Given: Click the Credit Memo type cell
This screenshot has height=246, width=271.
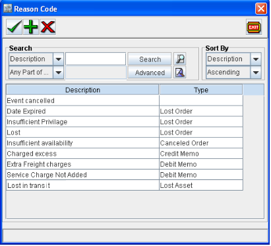Looking at the screenshot, I should click(201, 154).
